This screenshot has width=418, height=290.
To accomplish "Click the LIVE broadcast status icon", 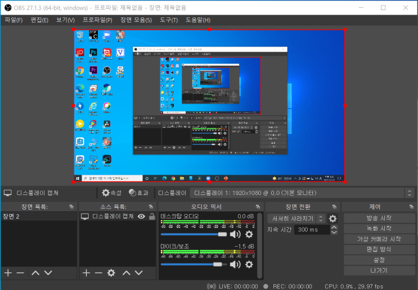I will (212, 287).
